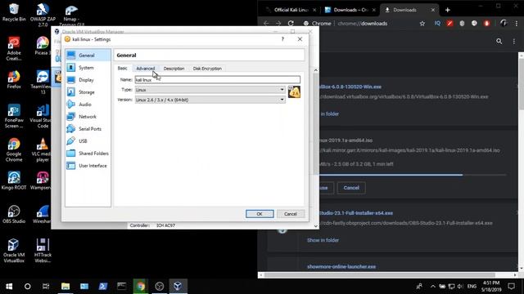Show OBS Studio installer in folder

pyautogui.click(x=323, y=240)
